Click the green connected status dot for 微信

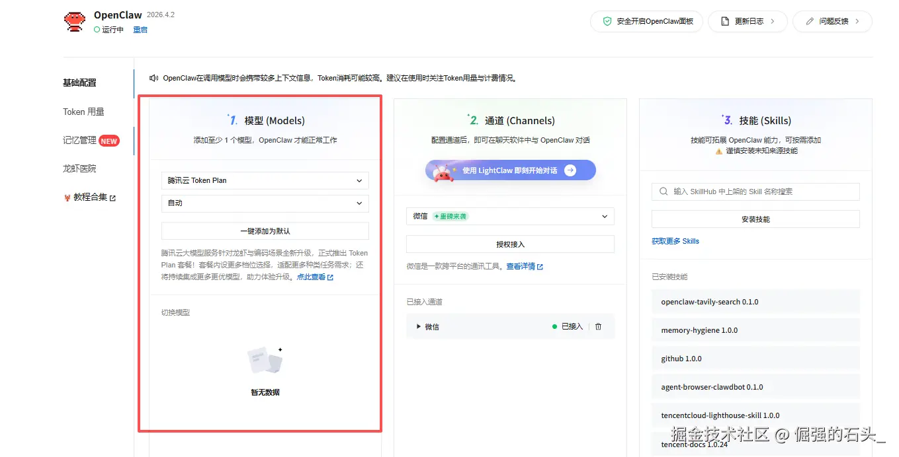[554, 326]
